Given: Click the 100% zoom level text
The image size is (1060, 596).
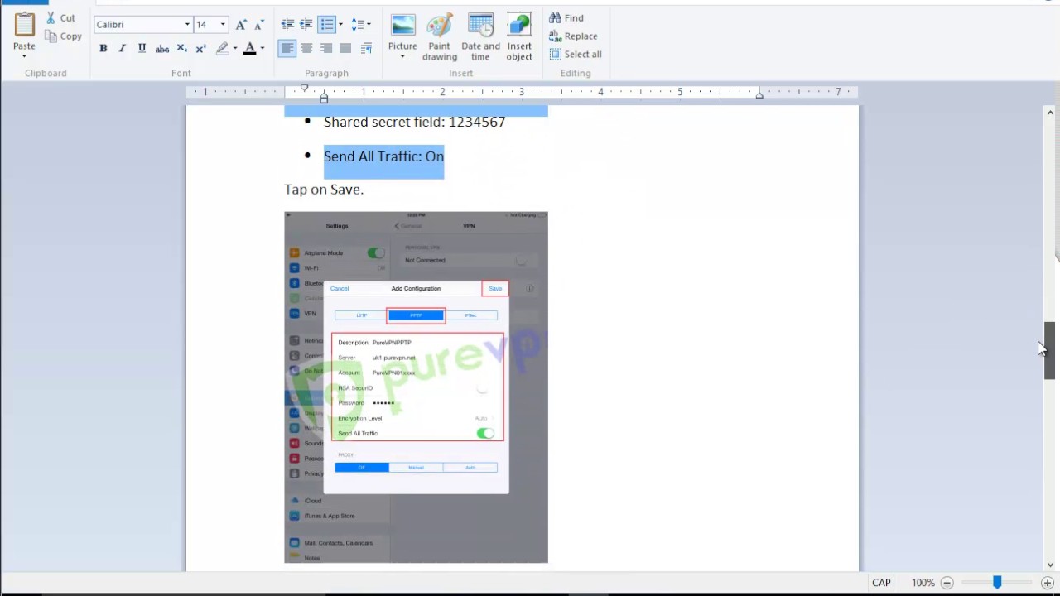Looking at the screenshot, I should pos(923,583).
